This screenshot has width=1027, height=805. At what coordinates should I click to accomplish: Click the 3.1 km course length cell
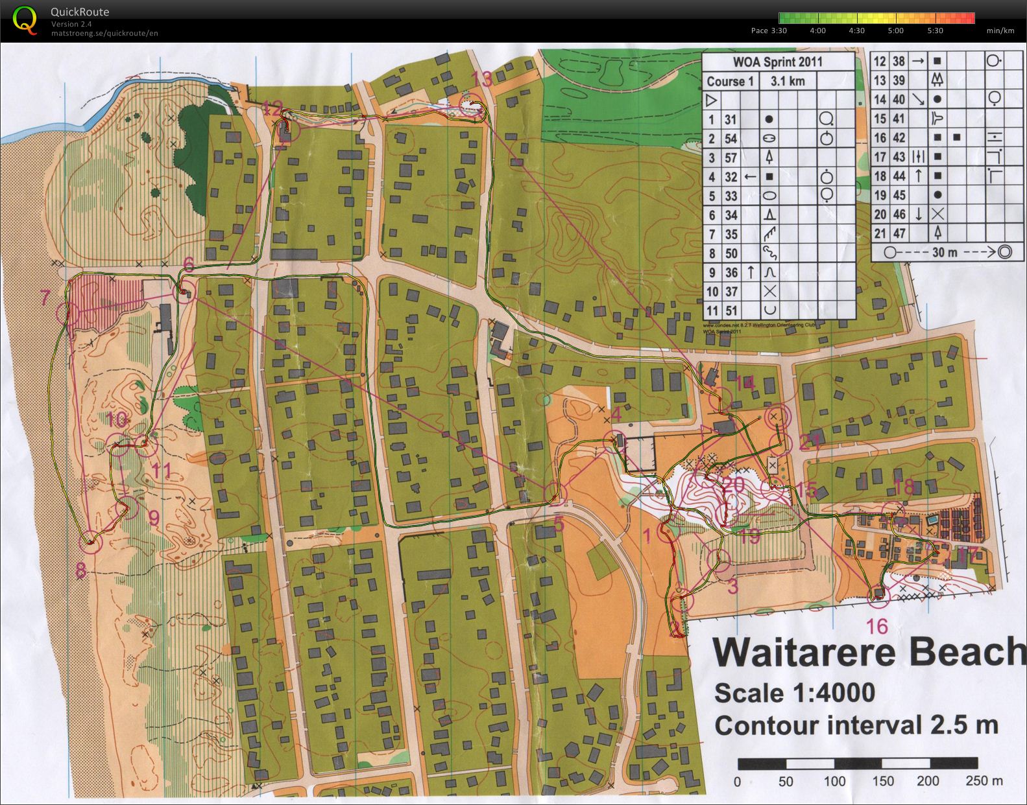pyautogui.click(x=788, y=82)
